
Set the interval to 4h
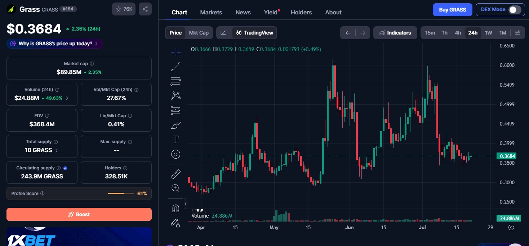tap(458, 33)
